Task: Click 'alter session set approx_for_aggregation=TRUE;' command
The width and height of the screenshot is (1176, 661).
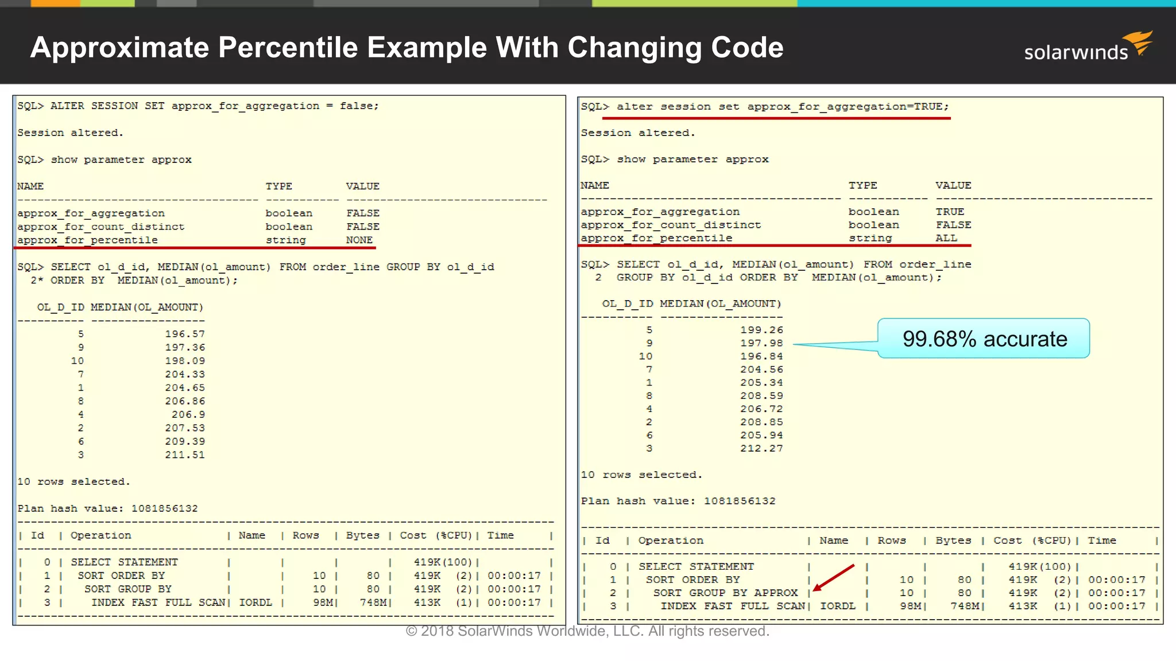Action: pyautogui.click(x=783, y=107)
